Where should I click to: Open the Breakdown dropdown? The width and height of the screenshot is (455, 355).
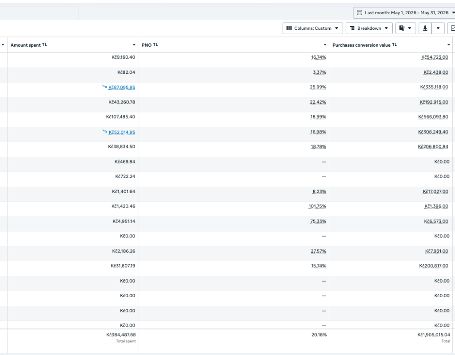(369, 28)
